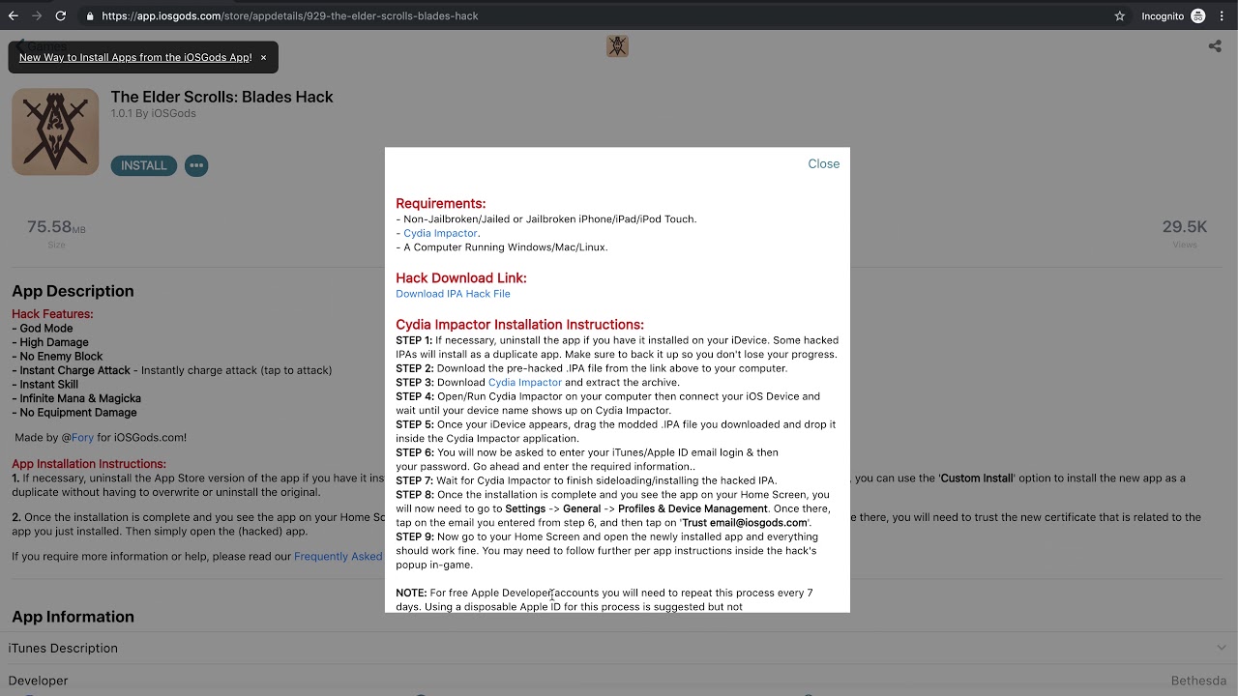1238x696 pixels.
Task: Open the Frequently Asked link
Action: [x=339, y=556]
